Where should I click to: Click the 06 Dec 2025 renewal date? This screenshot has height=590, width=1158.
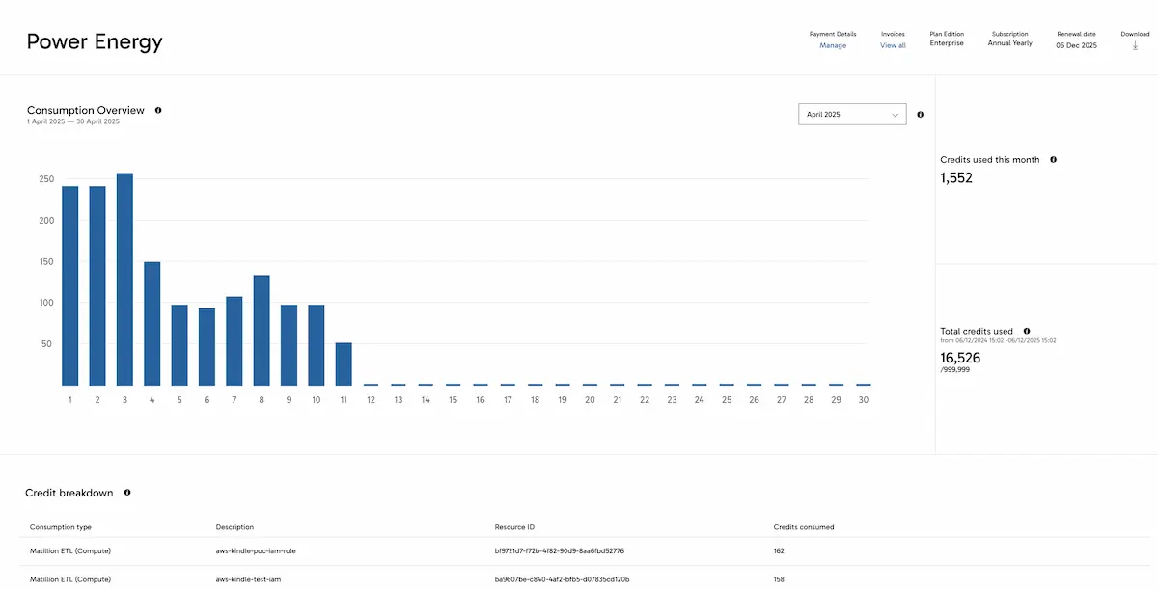1076,45
